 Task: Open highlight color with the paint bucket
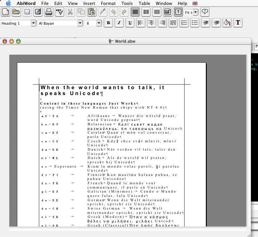[x=227, y=23]
